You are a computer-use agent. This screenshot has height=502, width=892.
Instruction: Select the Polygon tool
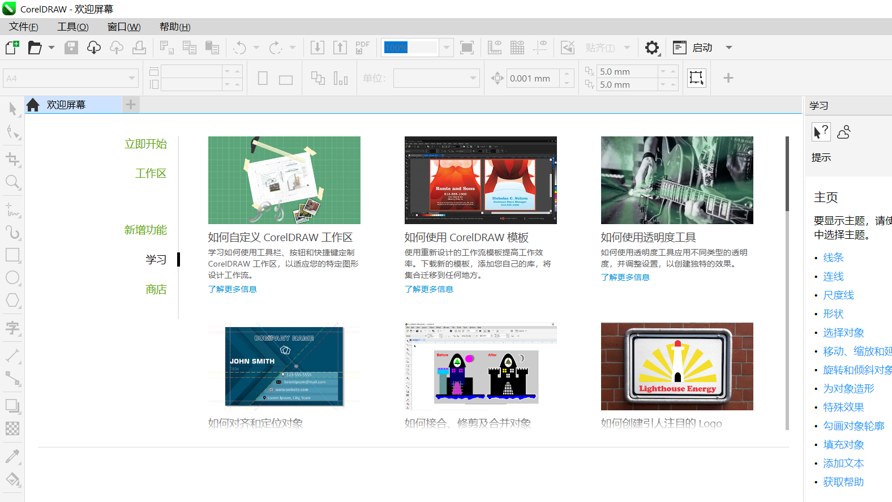coord(12,300)
